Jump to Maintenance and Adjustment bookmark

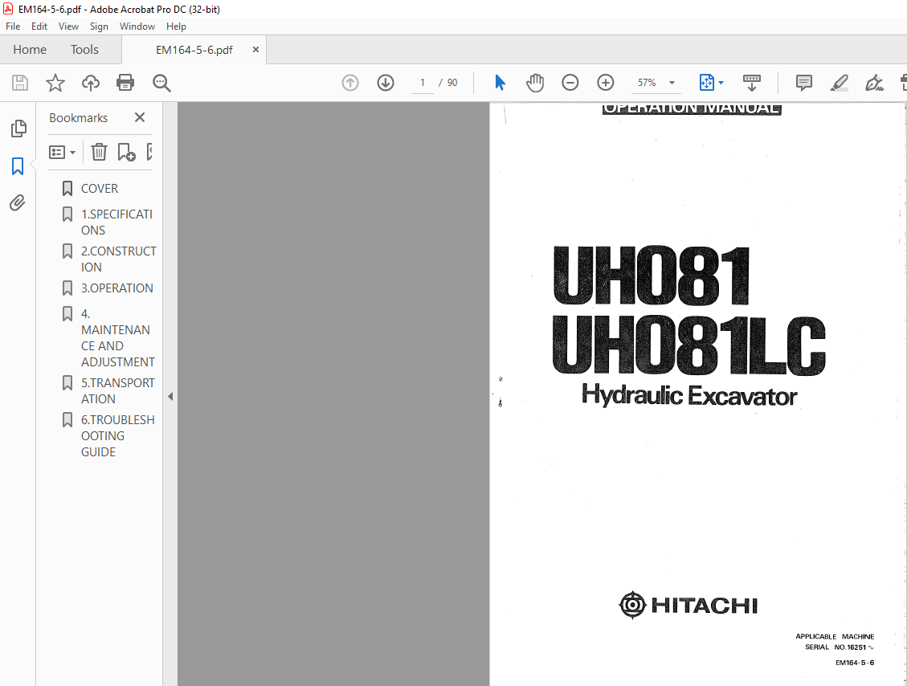click(x=118, y=338)
